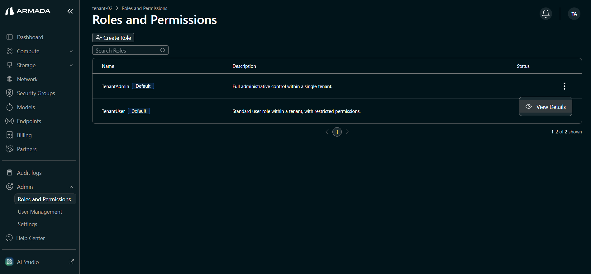Click the TenantAdmin role name
This screenshot has width=591, height=274.
pos(115,86)
